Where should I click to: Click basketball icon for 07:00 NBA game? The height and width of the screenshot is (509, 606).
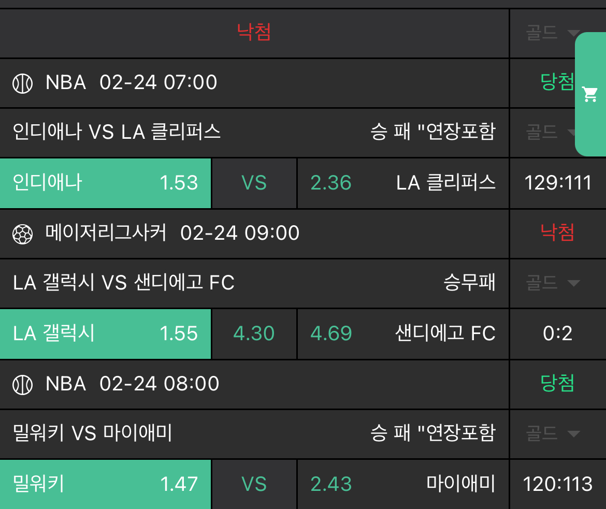pos(22,83)
